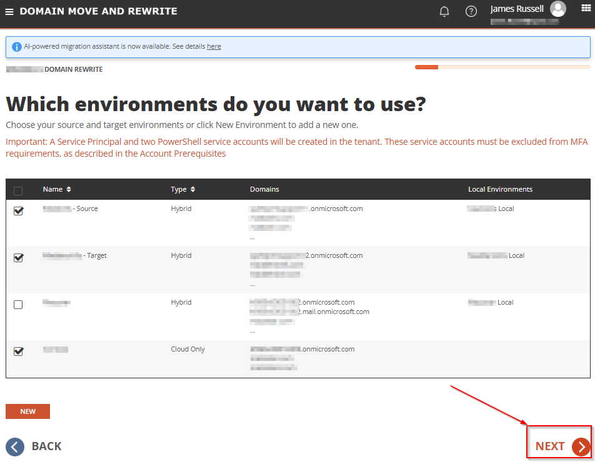
Task: Open the help question mark icon
Action: 471,11
